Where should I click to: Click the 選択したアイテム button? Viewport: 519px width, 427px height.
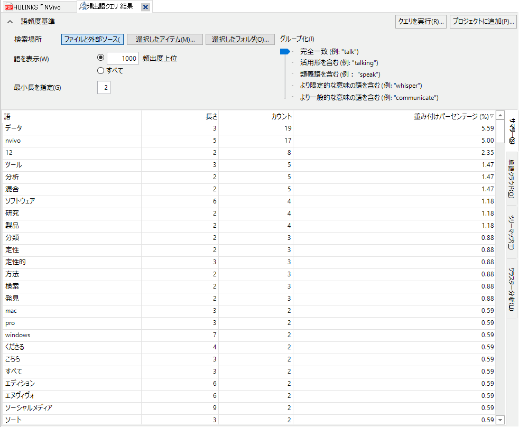click(165, 40)
